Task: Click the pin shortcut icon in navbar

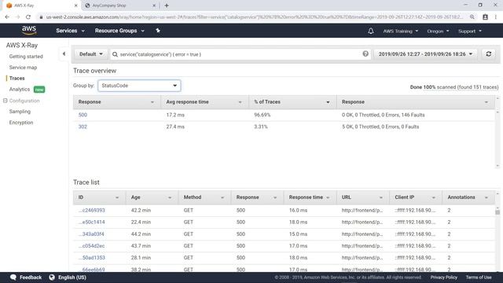Action: pyautogui.click(x=158, y=31)
